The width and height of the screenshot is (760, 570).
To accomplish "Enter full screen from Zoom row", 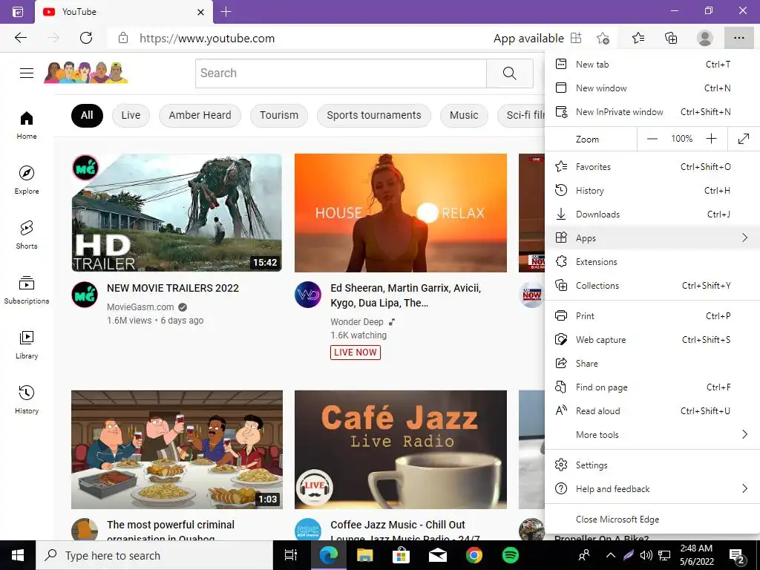I will coord(744,139).
